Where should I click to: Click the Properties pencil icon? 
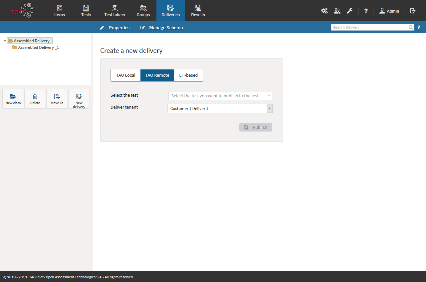(102, 28)
